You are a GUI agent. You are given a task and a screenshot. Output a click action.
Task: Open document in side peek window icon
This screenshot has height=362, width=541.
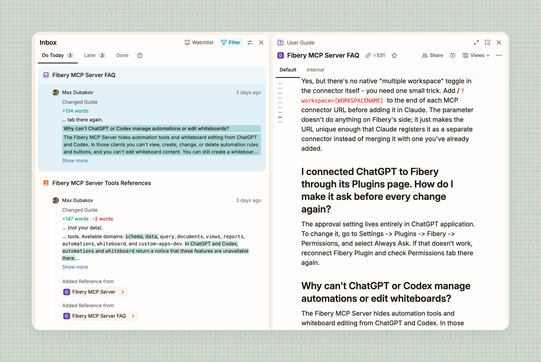coord(487,43)
